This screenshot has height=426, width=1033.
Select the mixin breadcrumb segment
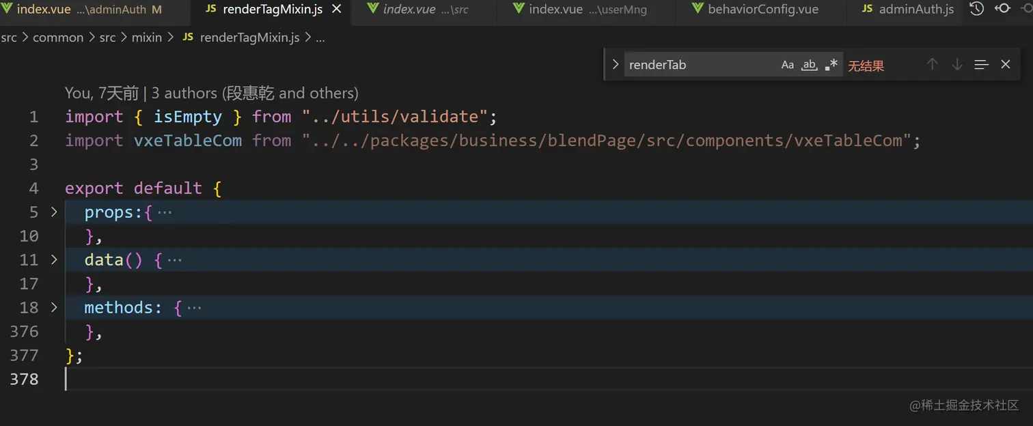(147, 38)
